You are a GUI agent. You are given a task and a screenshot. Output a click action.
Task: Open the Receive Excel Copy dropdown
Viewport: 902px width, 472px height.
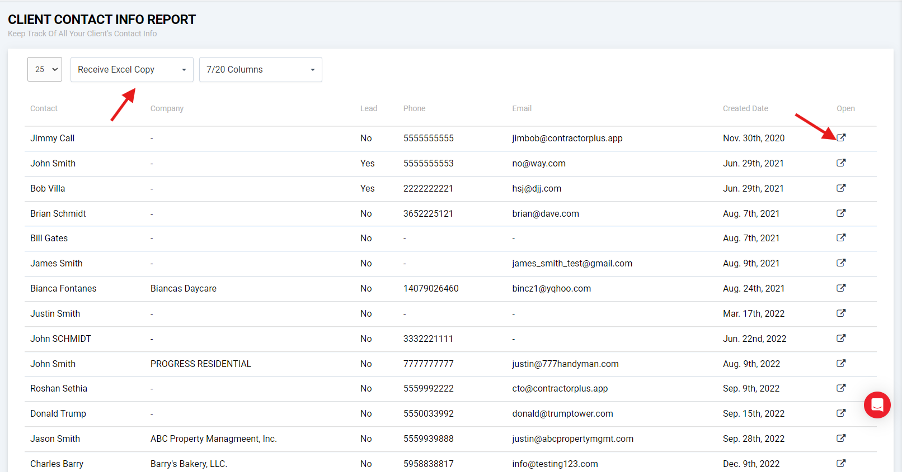coord(131,69)
